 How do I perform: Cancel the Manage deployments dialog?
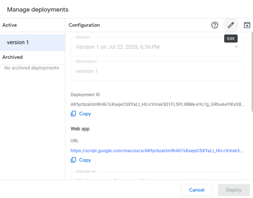[x=197, y=190]
